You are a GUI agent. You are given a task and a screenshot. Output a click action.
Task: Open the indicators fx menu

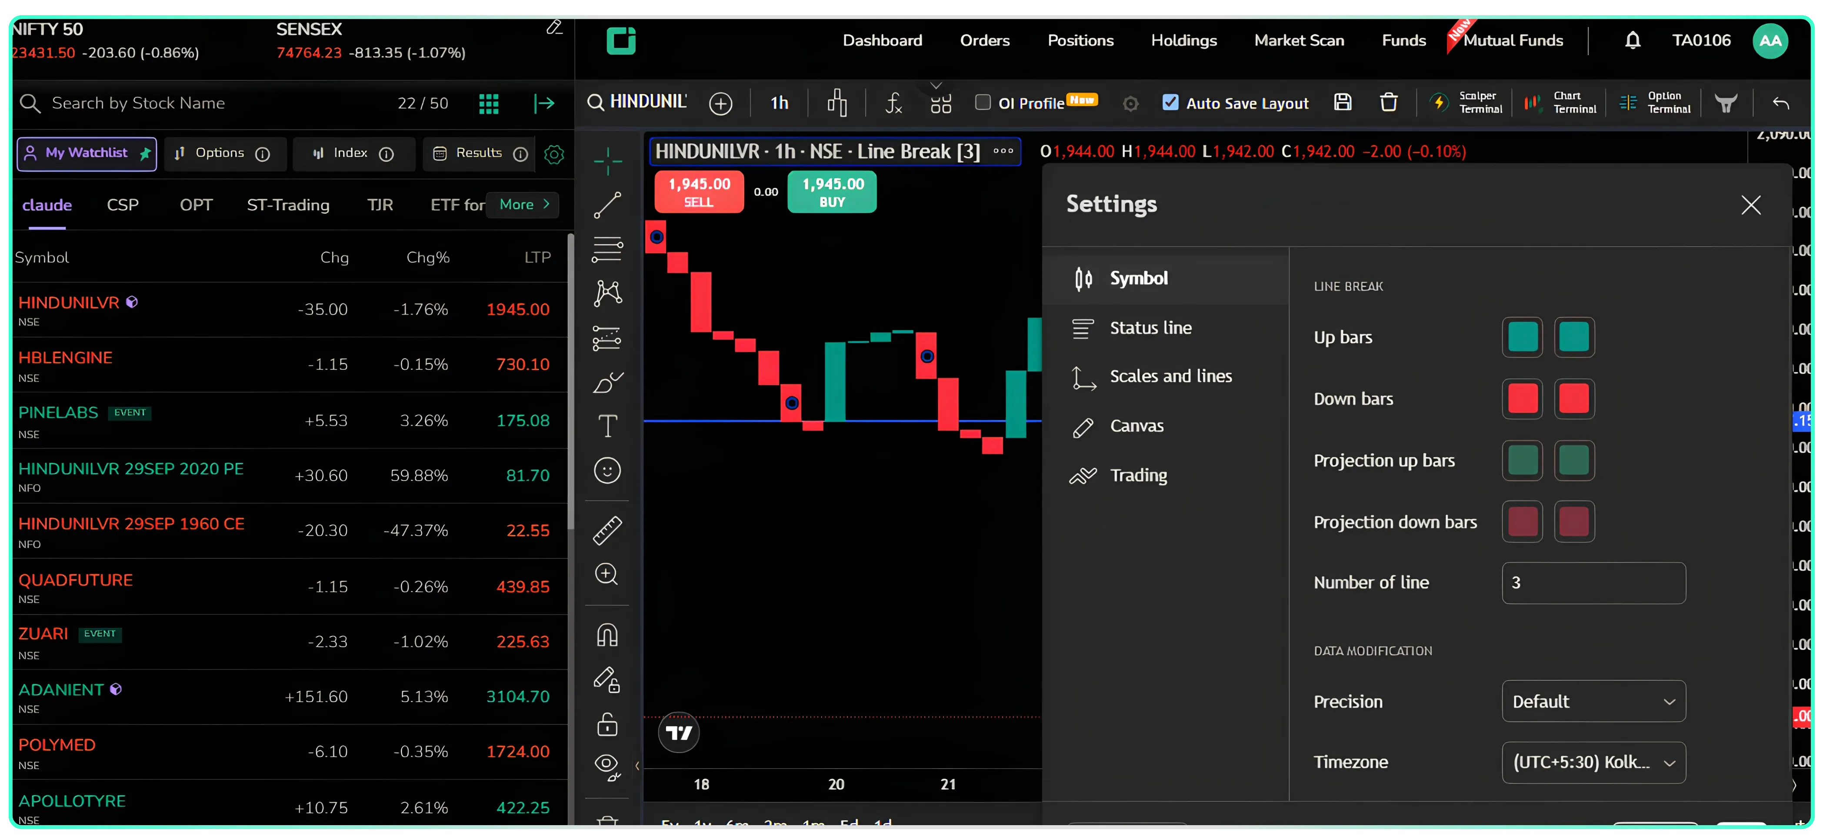click(893, 103)
